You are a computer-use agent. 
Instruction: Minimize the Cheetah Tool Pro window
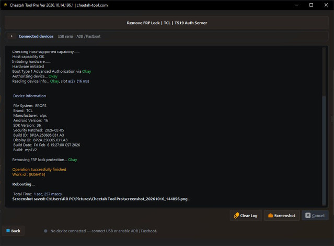pos(296,5)
